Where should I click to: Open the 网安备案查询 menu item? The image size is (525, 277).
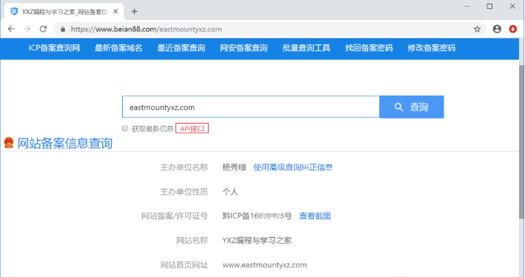pyautogui.click(x=244, y=48)
